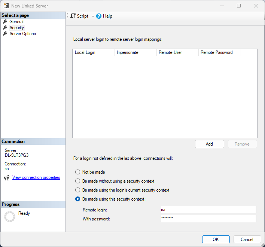Switch to the Server Options page
265x247 pixels.
(22, 34)
